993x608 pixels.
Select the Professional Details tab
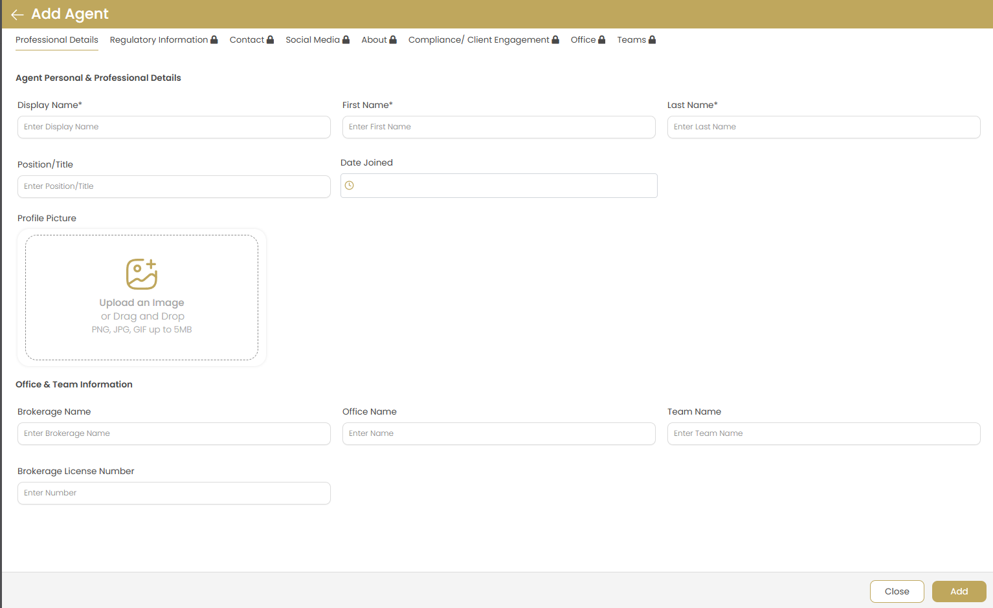click(x=56, y=39)
